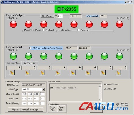Image resolution: width=134 pixels, height=115 pixels.
Task: Clear the eighth DI counter with broom icon
Action: coord(118,73)
